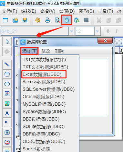
Task: Toggle grid display icon
Action: [86, 20]
